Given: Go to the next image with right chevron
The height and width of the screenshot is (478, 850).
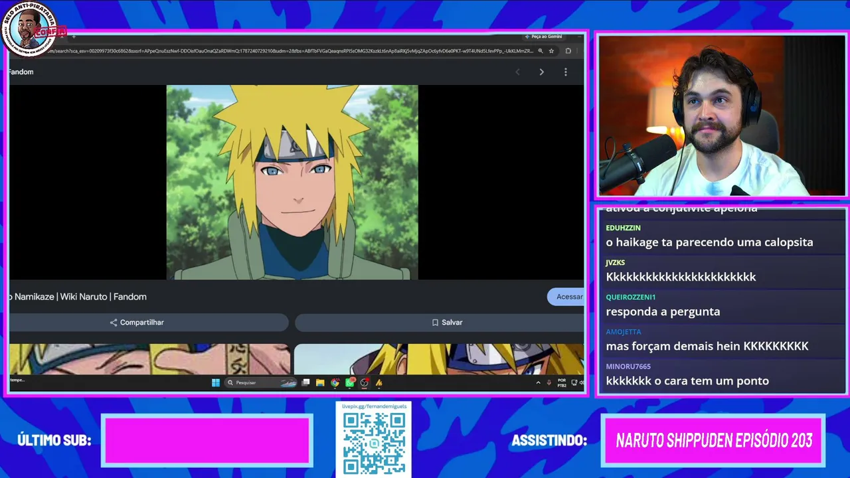Looking at the screenshot, I should [541, 72].
